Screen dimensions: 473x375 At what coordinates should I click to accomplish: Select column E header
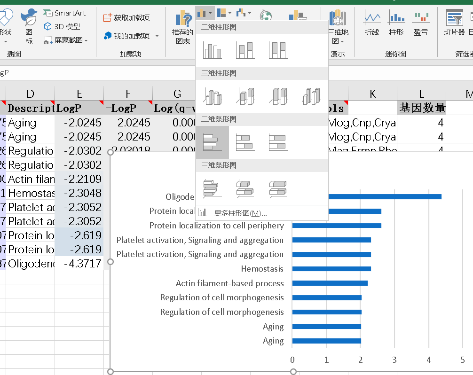point(79,94)
